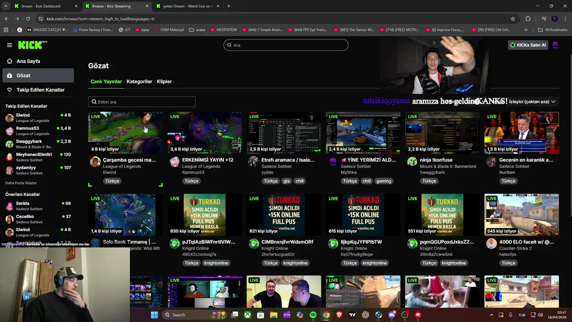This screenshot has width=572, height=322.
Task: Click the hatexfps avatar icon
Action: [492, 244]
